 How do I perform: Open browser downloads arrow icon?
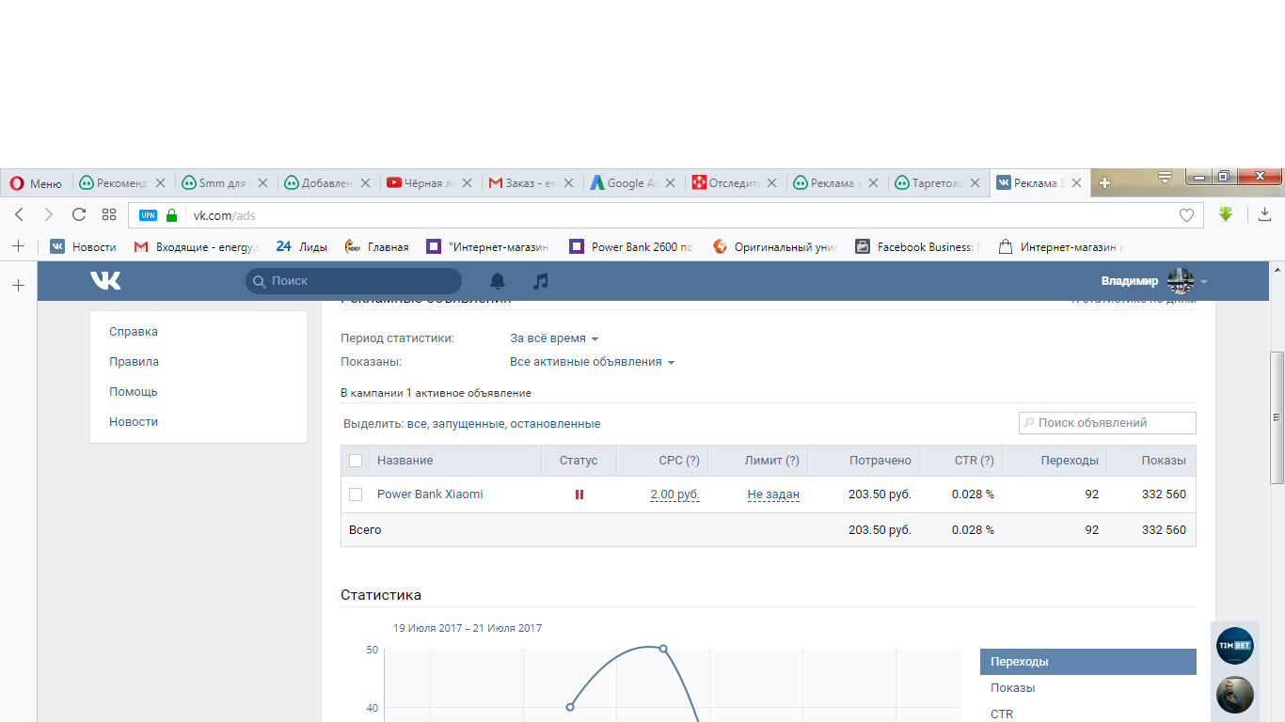1265,214
